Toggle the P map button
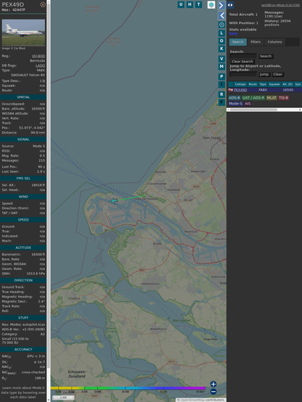This screenshot has width=302, height=402. 221,76
